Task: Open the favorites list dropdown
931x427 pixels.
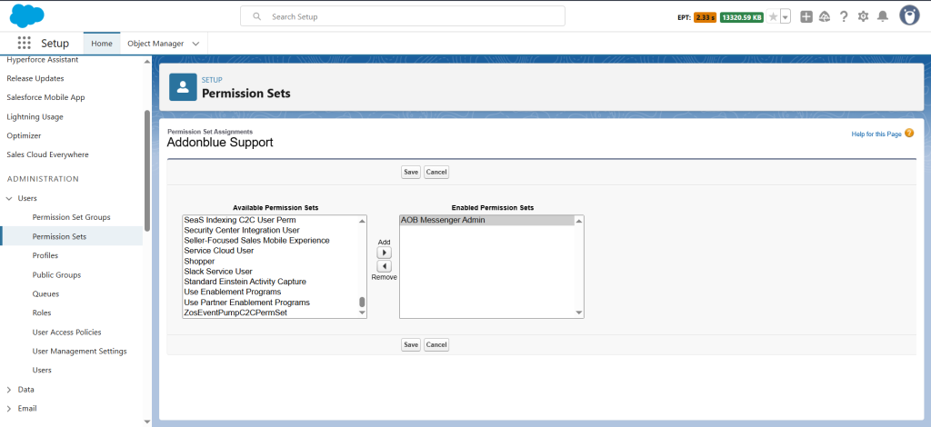Action: tap(785, 16)
